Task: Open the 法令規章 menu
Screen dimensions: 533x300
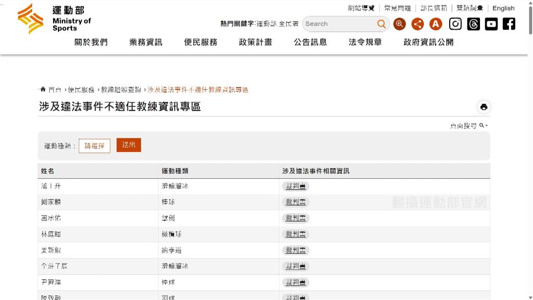Action: pyautogui.click(x=365, y=42)
